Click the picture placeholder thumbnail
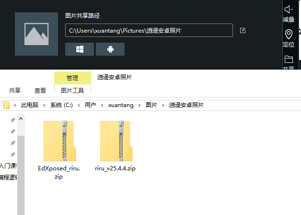The height and width of the screenshot is (215, 301). pos(36,34)
